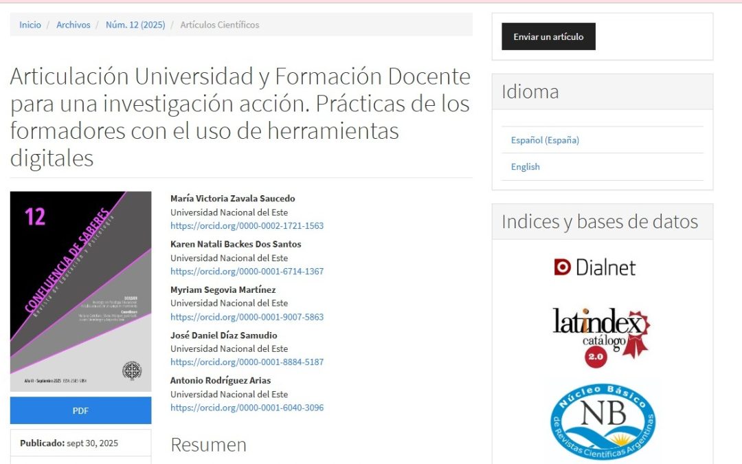Open Archivos breadcrumb link
The width and height of the screenshot is (742, 464).
[74, 25]
